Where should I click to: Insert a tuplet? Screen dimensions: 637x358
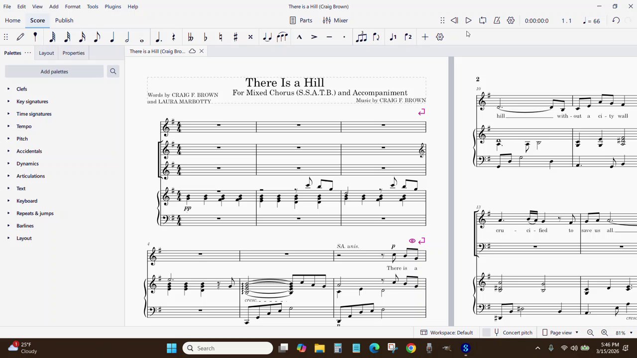coord(361,37)
